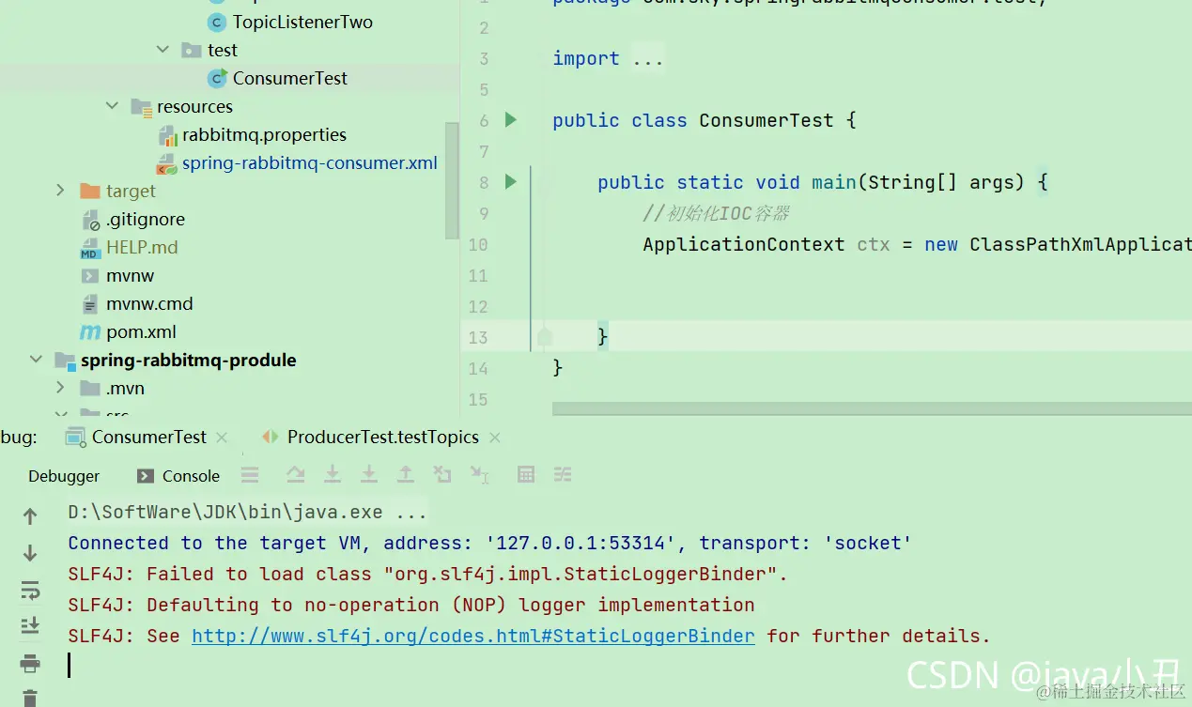
Task: Select HELP.md in project tree
Action: point(142,247)
